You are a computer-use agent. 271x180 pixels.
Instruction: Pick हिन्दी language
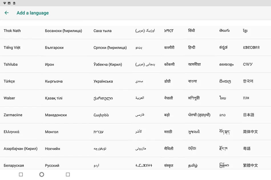[x=191, y=47]
